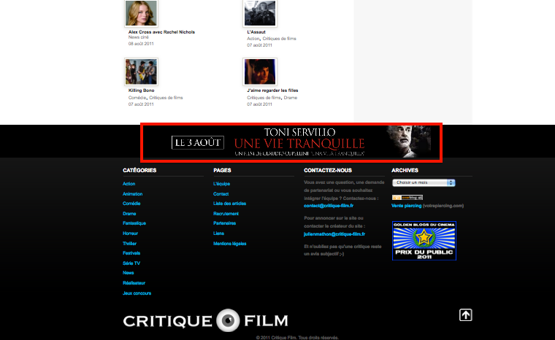Click the Critique Film footer logo
The width and height of the screenshot is (555, 340).
(x=205, y=320)
